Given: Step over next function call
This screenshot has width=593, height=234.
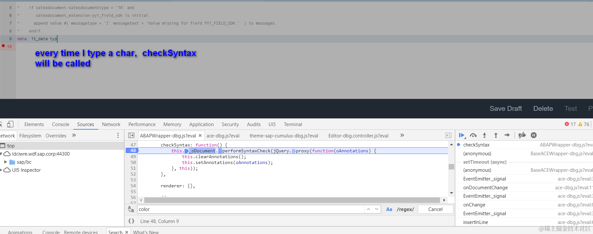Looking at the screenshot, I should coord(473,135).
